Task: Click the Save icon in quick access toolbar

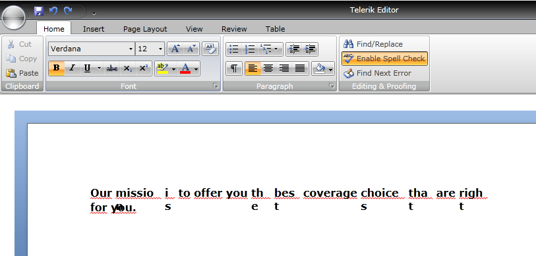Action: pos(39,11)
